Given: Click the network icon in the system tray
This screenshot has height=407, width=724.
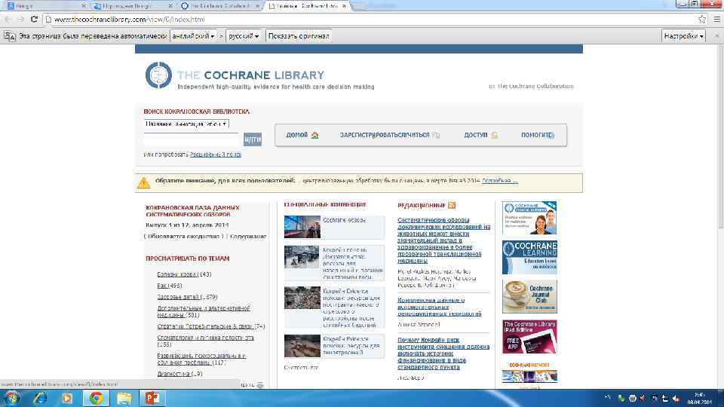Looking at the screenshot, I should [665, 398].
